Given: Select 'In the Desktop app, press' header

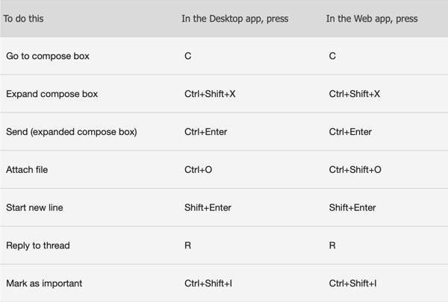Looking at the screenshot, I should click(235, 19).
